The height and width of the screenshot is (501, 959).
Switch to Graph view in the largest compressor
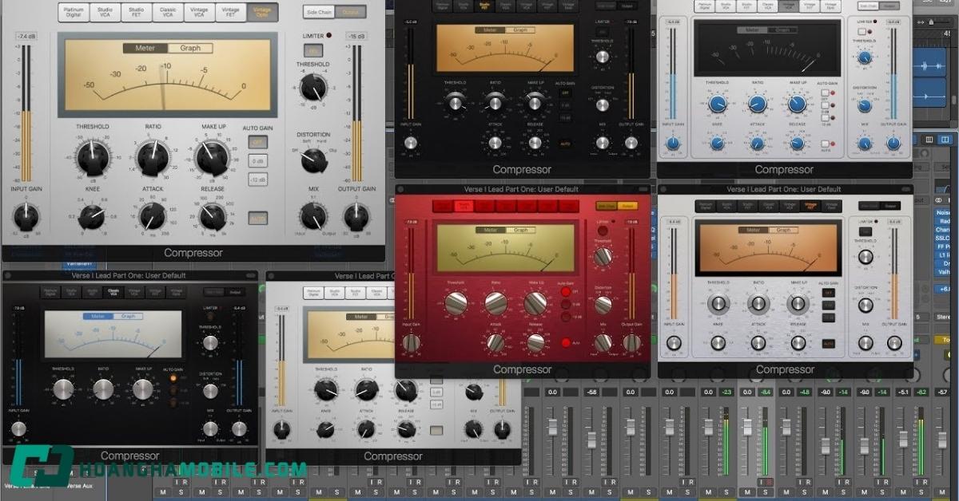(190, 48)
